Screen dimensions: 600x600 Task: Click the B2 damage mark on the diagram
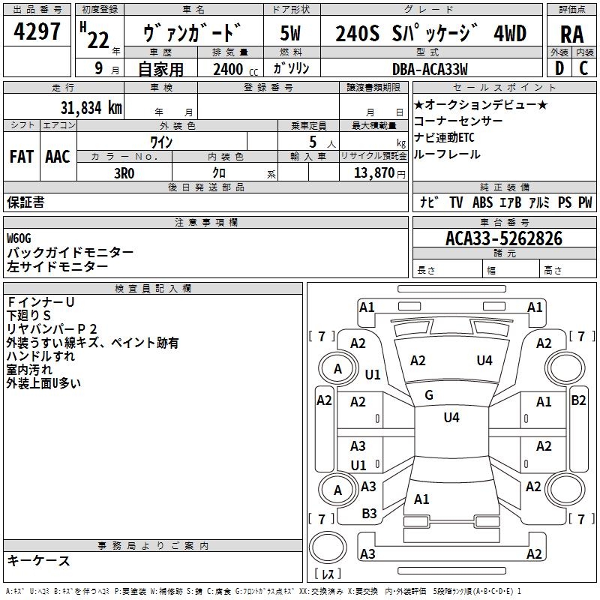click(x=578, y=400)
